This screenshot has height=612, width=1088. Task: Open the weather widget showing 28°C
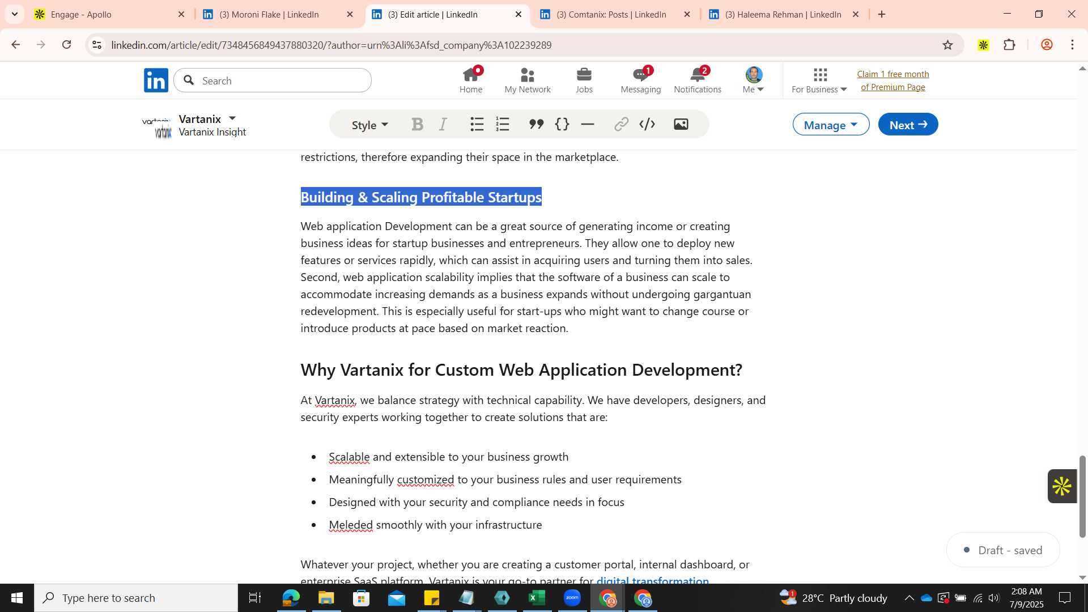(834, 598)
